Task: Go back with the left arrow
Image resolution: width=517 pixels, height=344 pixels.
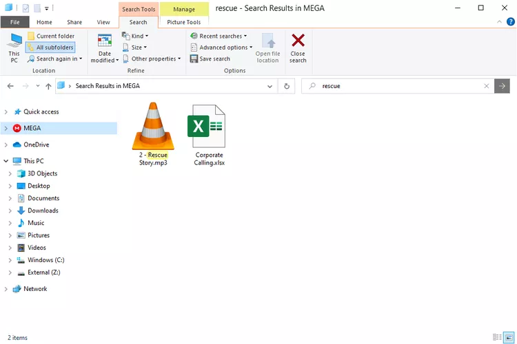Action: (x=10, y=86)
